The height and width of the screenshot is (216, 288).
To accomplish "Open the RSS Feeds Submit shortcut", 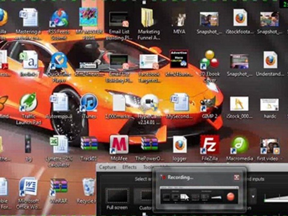I will [x=59, y=18].
